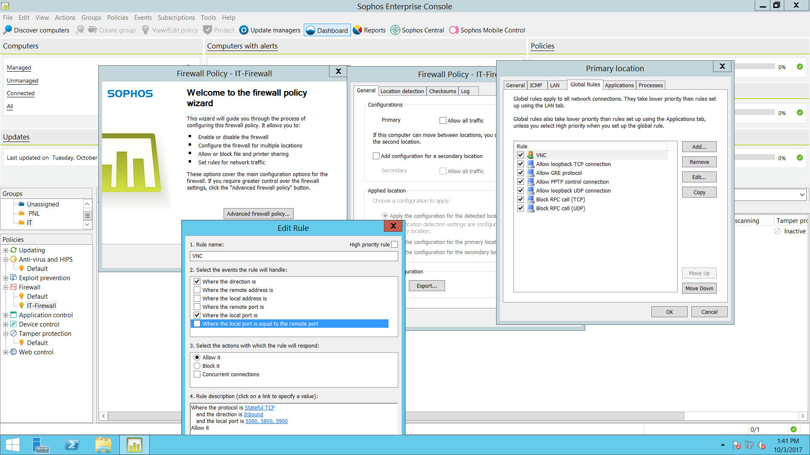Check Where the remote port is
This screenshot has width=810, height=455.
(x=197, y=307)
